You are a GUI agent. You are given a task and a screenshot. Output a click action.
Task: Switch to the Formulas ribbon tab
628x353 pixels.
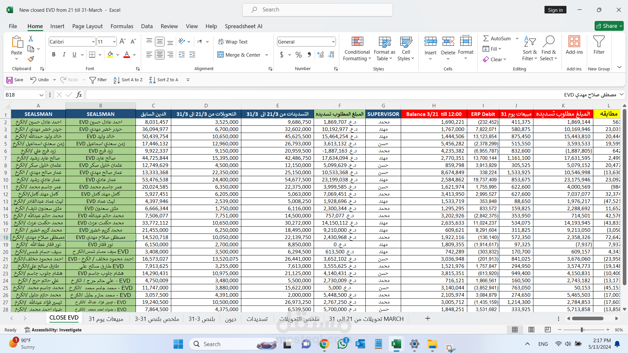122,26
